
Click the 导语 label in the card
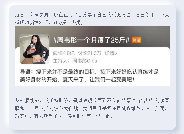tap(25, 72)
